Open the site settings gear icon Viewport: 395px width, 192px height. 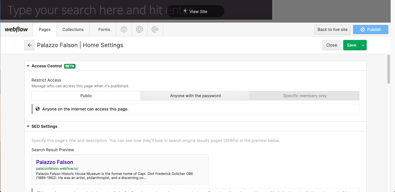coord(124,29)
